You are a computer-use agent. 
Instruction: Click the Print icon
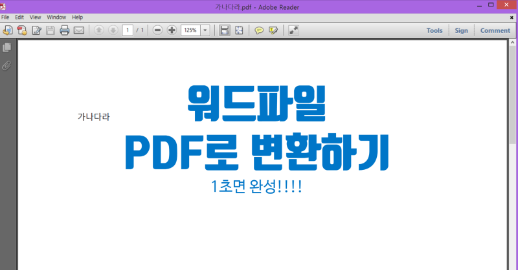(x=64, y=30)
